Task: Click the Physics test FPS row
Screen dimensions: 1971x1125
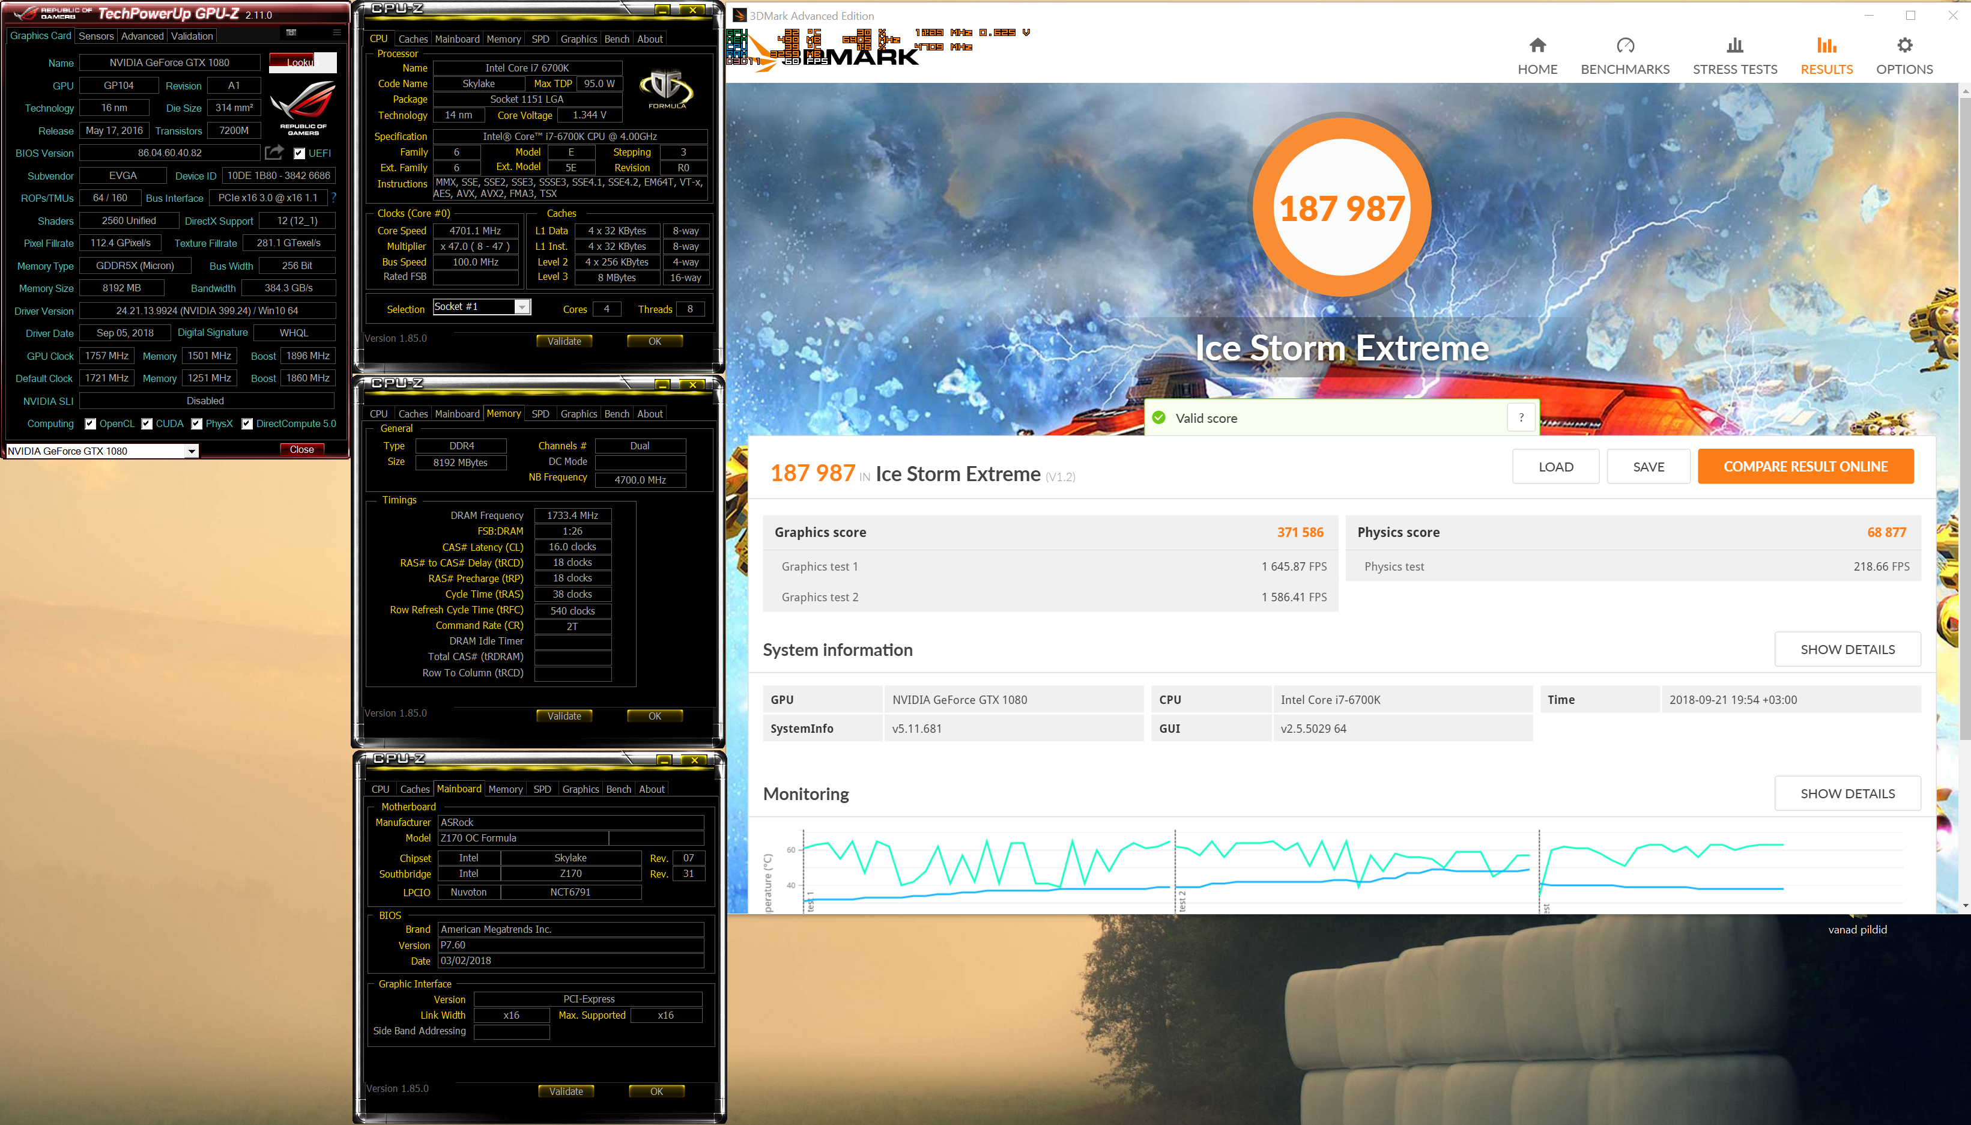Action: click(1633, 566)
